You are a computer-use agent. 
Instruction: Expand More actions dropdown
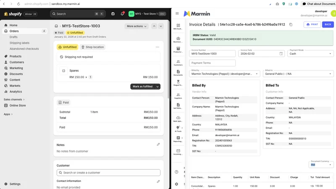pyautogui.click(x=136, y=26)
